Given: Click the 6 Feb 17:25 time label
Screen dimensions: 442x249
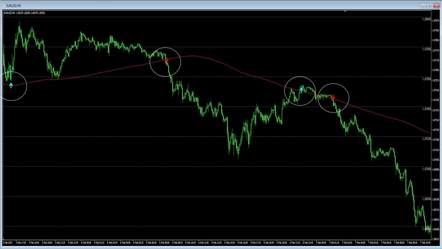Looking at the screenshot, I should click(256, 243).
